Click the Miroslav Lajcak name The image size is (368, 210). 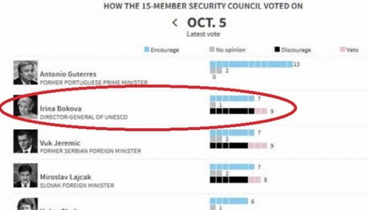pos(64,177)
